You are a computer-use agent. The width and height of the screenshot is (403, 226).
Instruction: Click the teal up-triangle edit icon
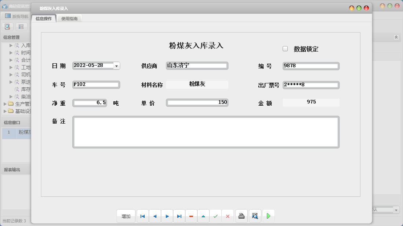point(203,216)
